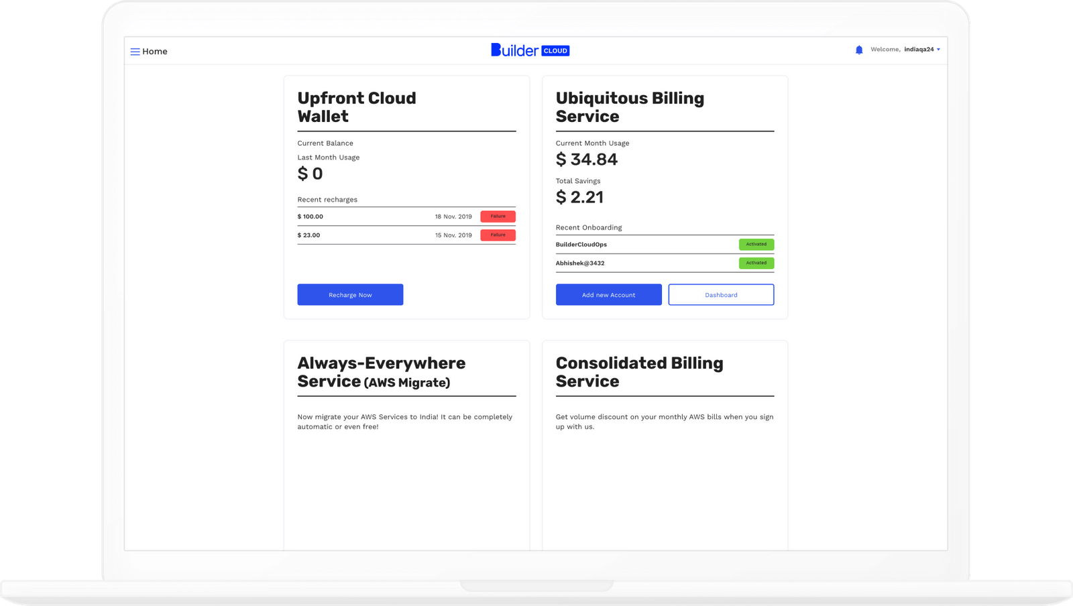Click the indiaqa24 username
Image resolution: width=1073 pixels, height=606 pixels.
pos(919,50)
